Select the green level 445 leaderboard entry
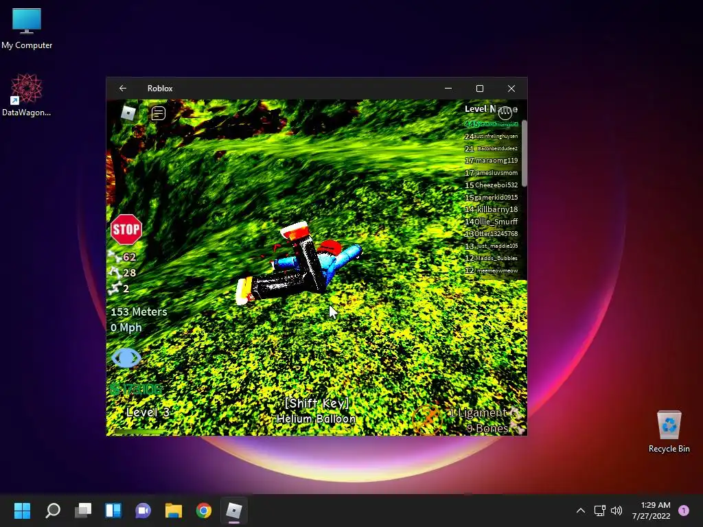The width and height of the screenshot is (703, 527). click(x=491, y=124)
